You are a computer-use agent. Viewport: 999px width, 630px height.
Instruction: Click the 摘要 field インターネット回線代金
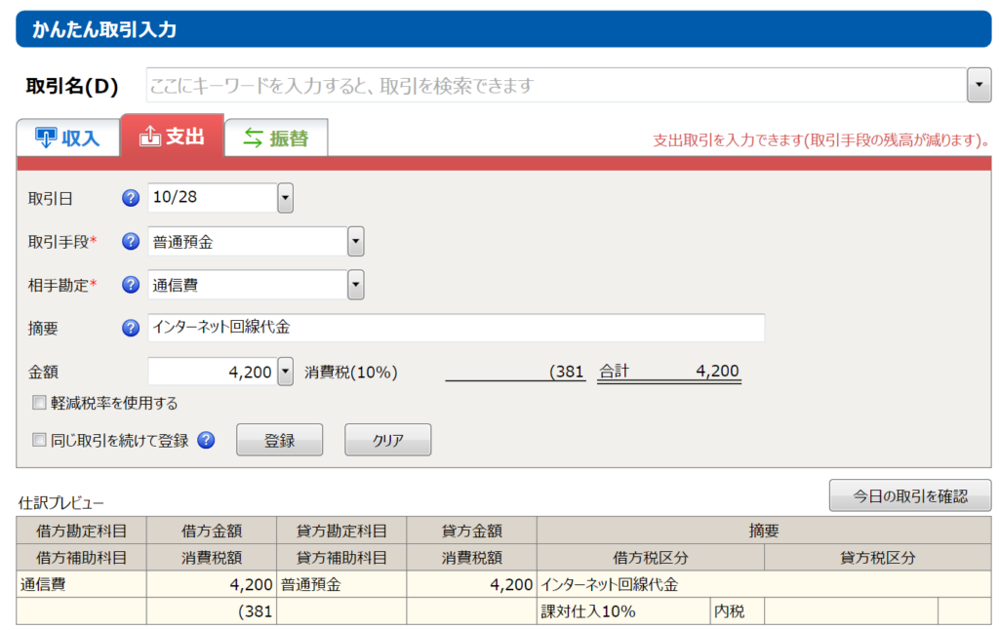pyautogui.click(x=457, y=328)
